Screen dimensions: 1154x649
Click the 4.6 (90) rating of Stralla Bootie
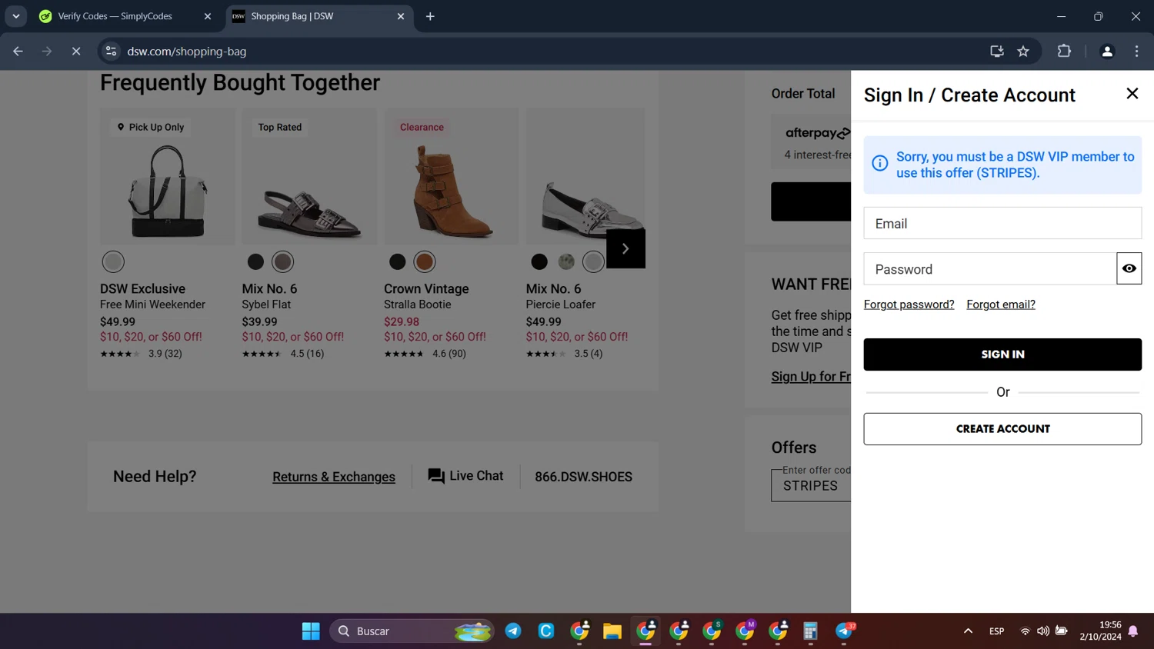pos(425,354)
